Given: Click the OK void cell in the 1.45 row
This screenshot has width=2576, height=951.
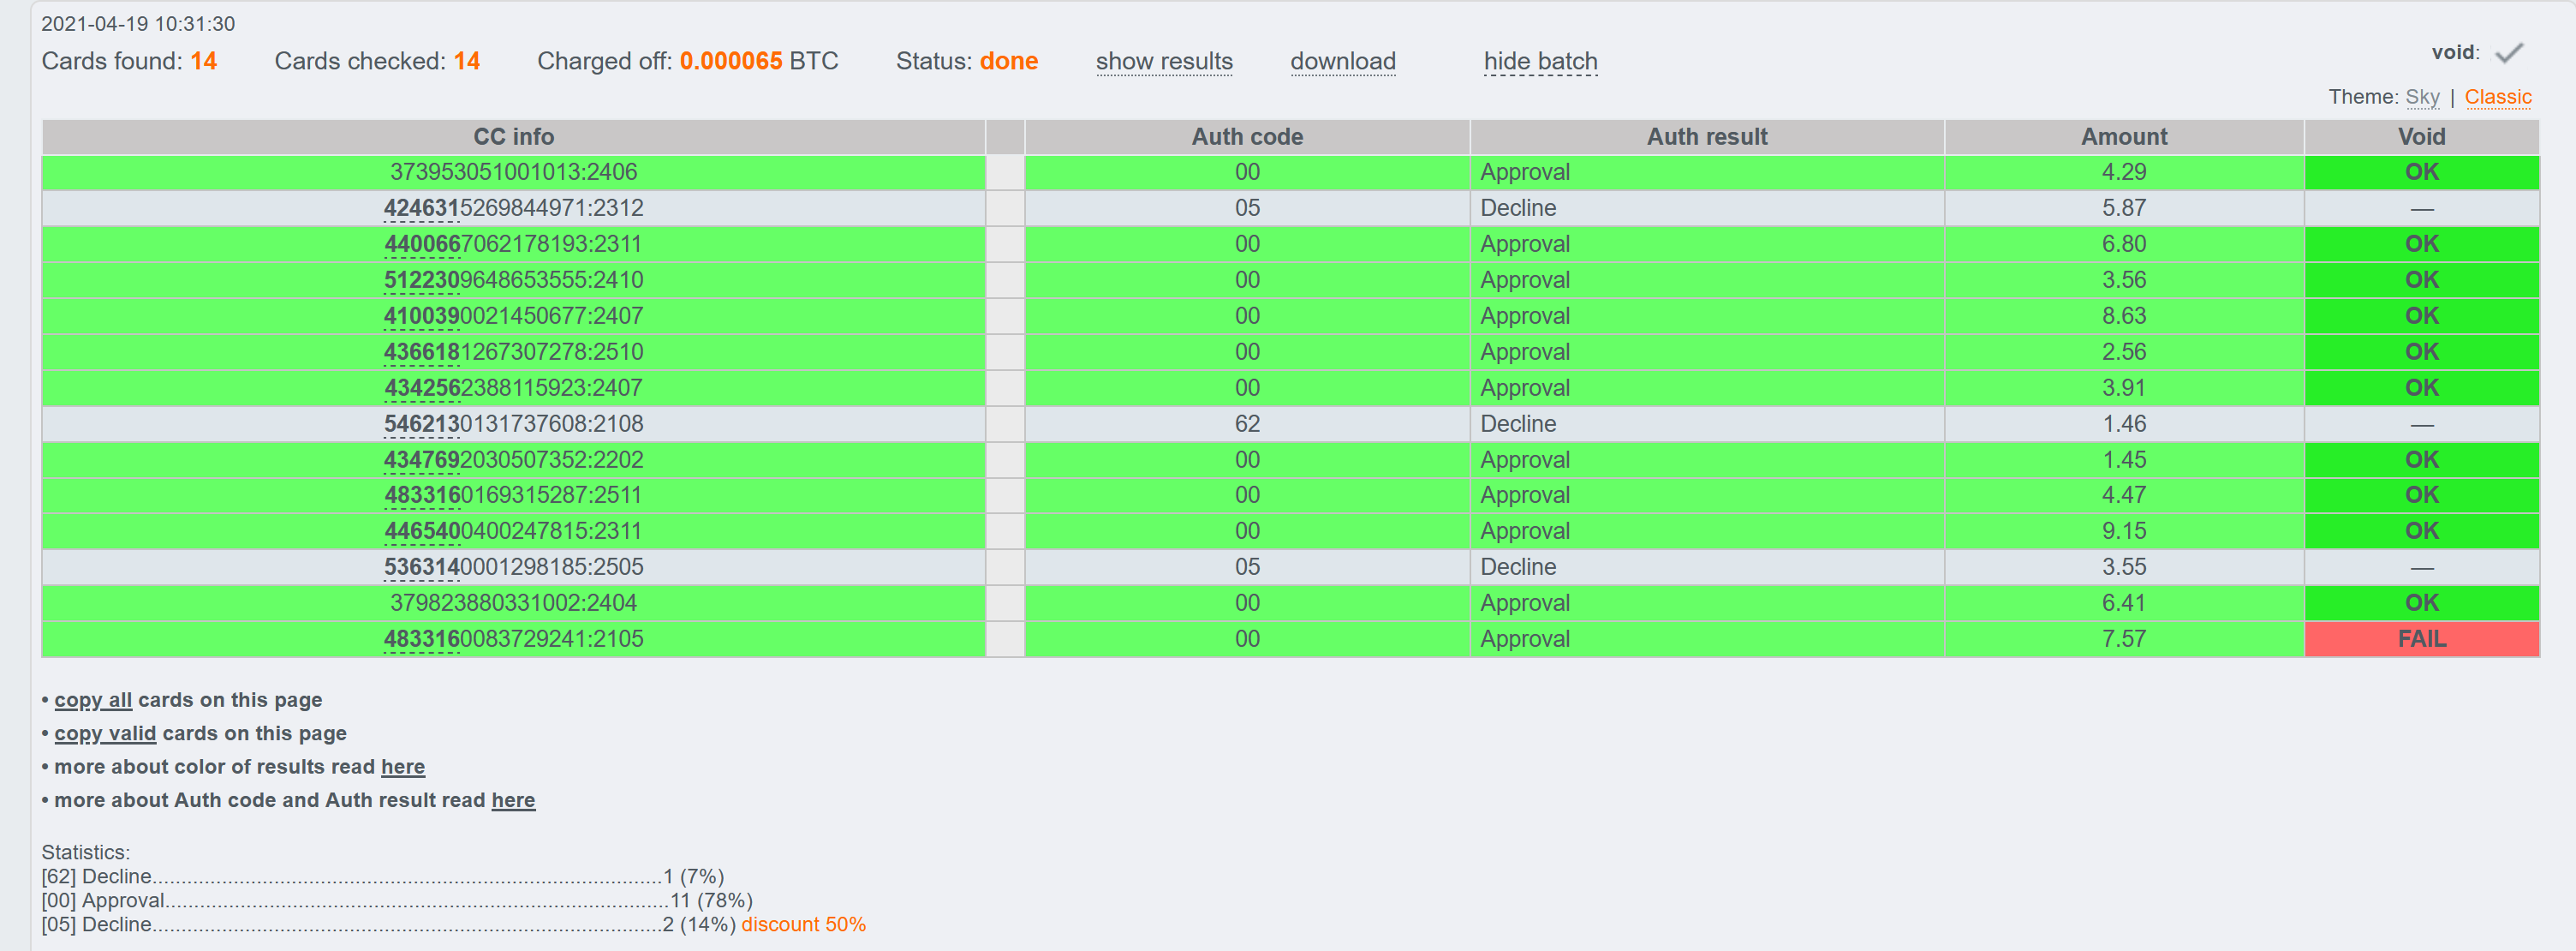Looking at the screenshot, I should click(2421, 460).
